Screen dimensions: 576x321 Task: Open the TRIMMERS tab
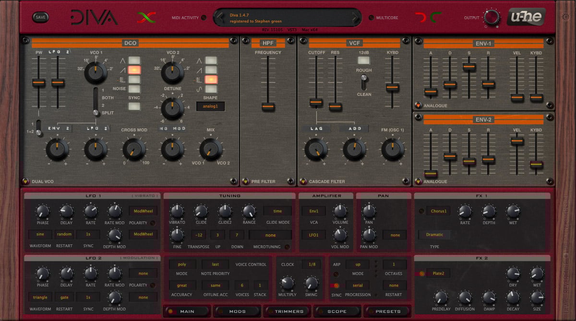(x=287, y=311)
